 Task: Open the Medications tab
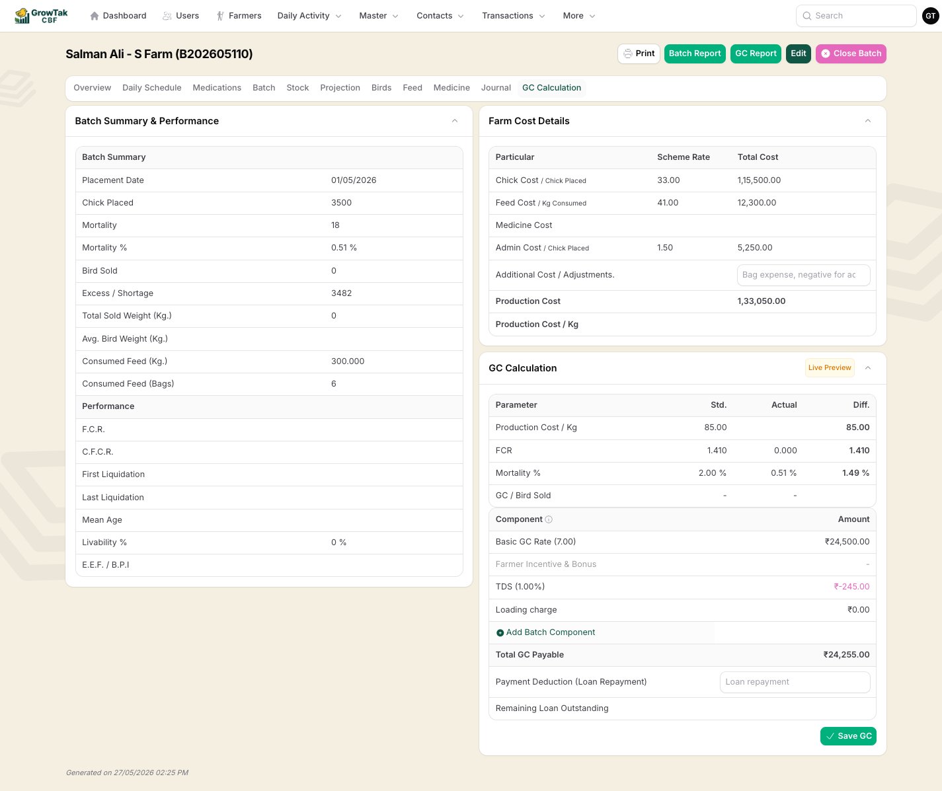coord(217,88)
